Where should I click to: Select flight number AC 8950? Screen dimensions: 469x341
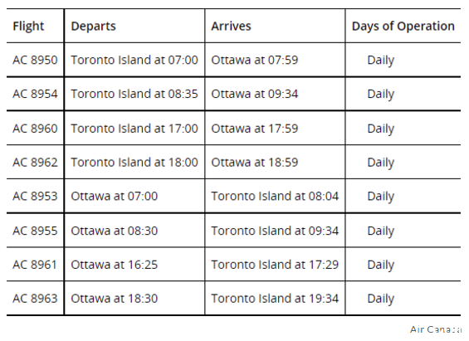pyautogui.click(x=35, y=60)
